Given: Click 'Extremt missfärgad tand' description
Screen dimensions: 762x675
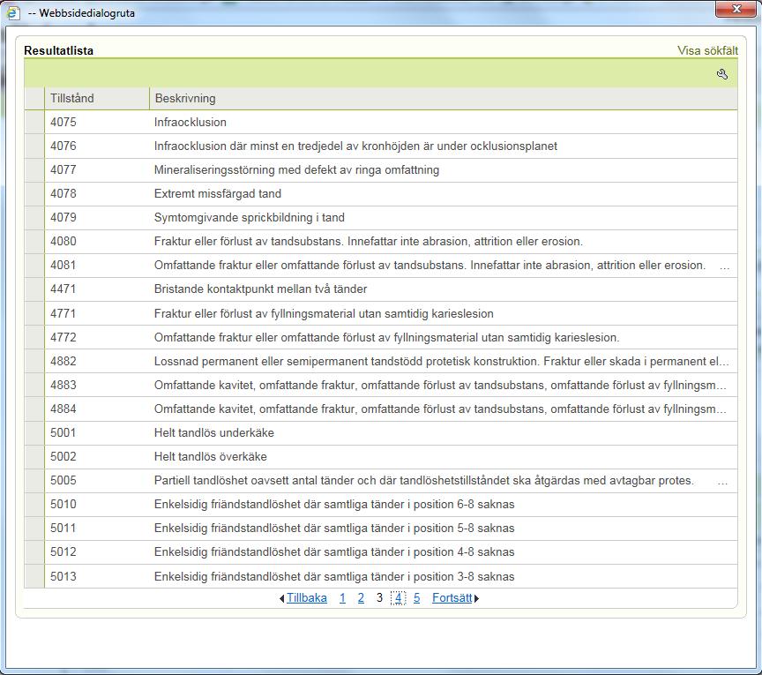Looking at the screenshot, I should click(x=218, y=193).
